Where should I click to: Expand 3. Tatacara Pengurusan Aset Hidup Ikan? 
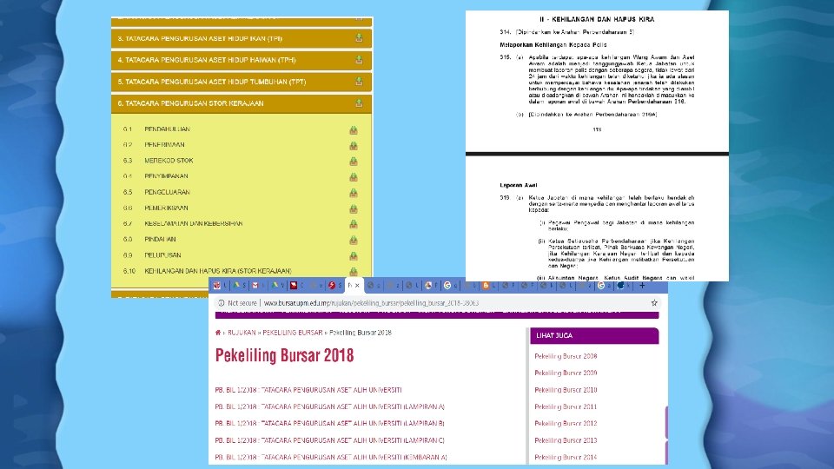pyautogui.click(x=242, y=38)
